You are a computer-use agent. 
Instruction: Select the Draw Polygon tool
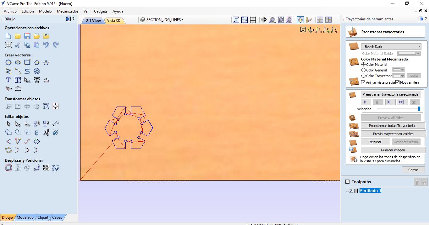point(37,62)
